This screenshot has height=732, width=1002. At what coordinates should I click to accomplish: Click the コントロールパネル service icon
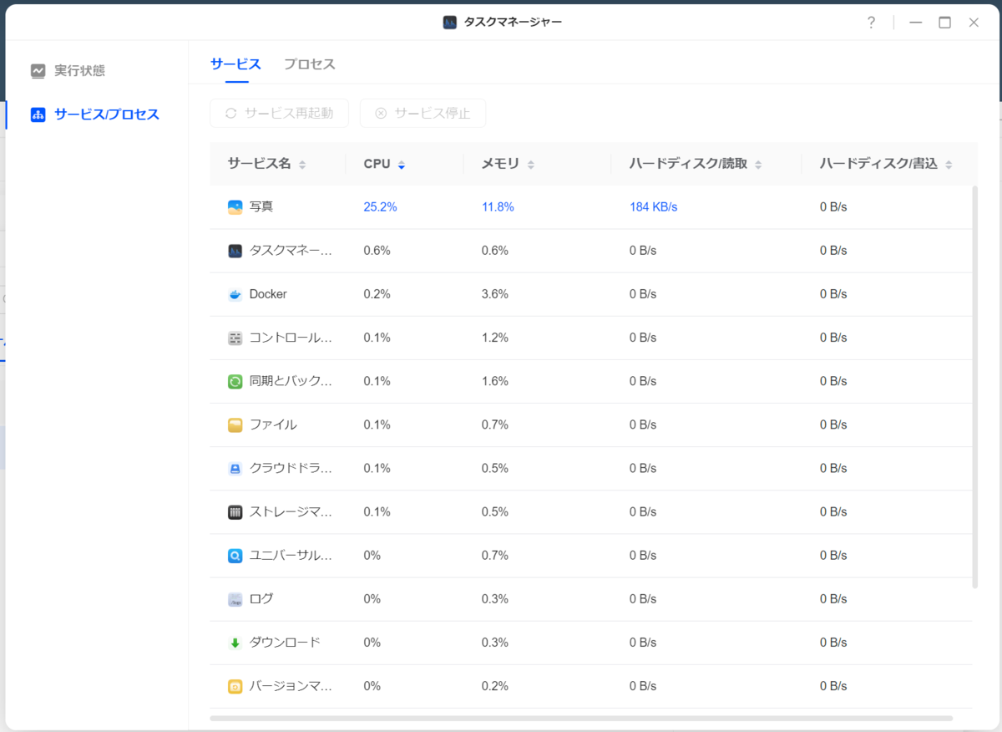[x=235, y=338]
